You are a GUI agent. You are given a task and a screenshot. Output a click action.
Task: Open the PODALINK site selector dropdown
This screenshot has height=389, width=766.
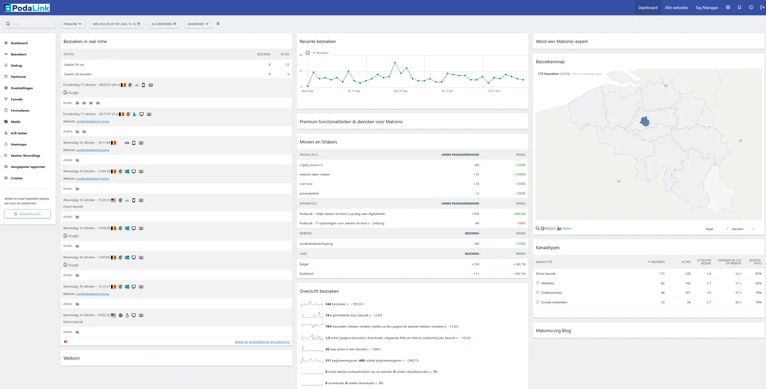[73, 24]
